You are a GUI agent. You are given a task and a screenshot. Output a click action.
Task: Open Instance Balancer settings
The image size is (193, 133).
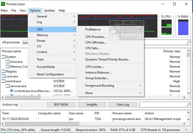(111, 73)
